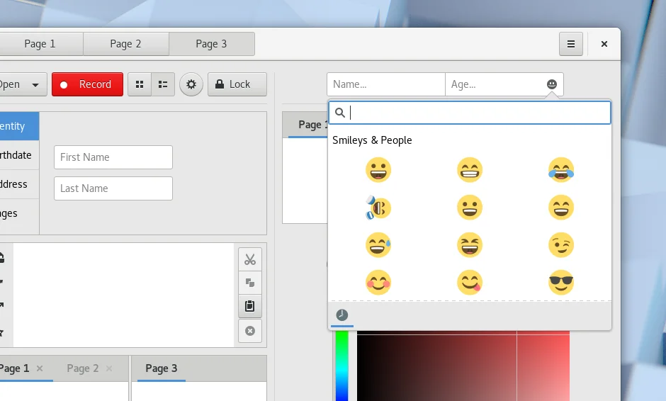Open the hamburger menu in header bar
Image resolution: width=666 pixels, height=401 pixels.
click(x=570, y=44)
